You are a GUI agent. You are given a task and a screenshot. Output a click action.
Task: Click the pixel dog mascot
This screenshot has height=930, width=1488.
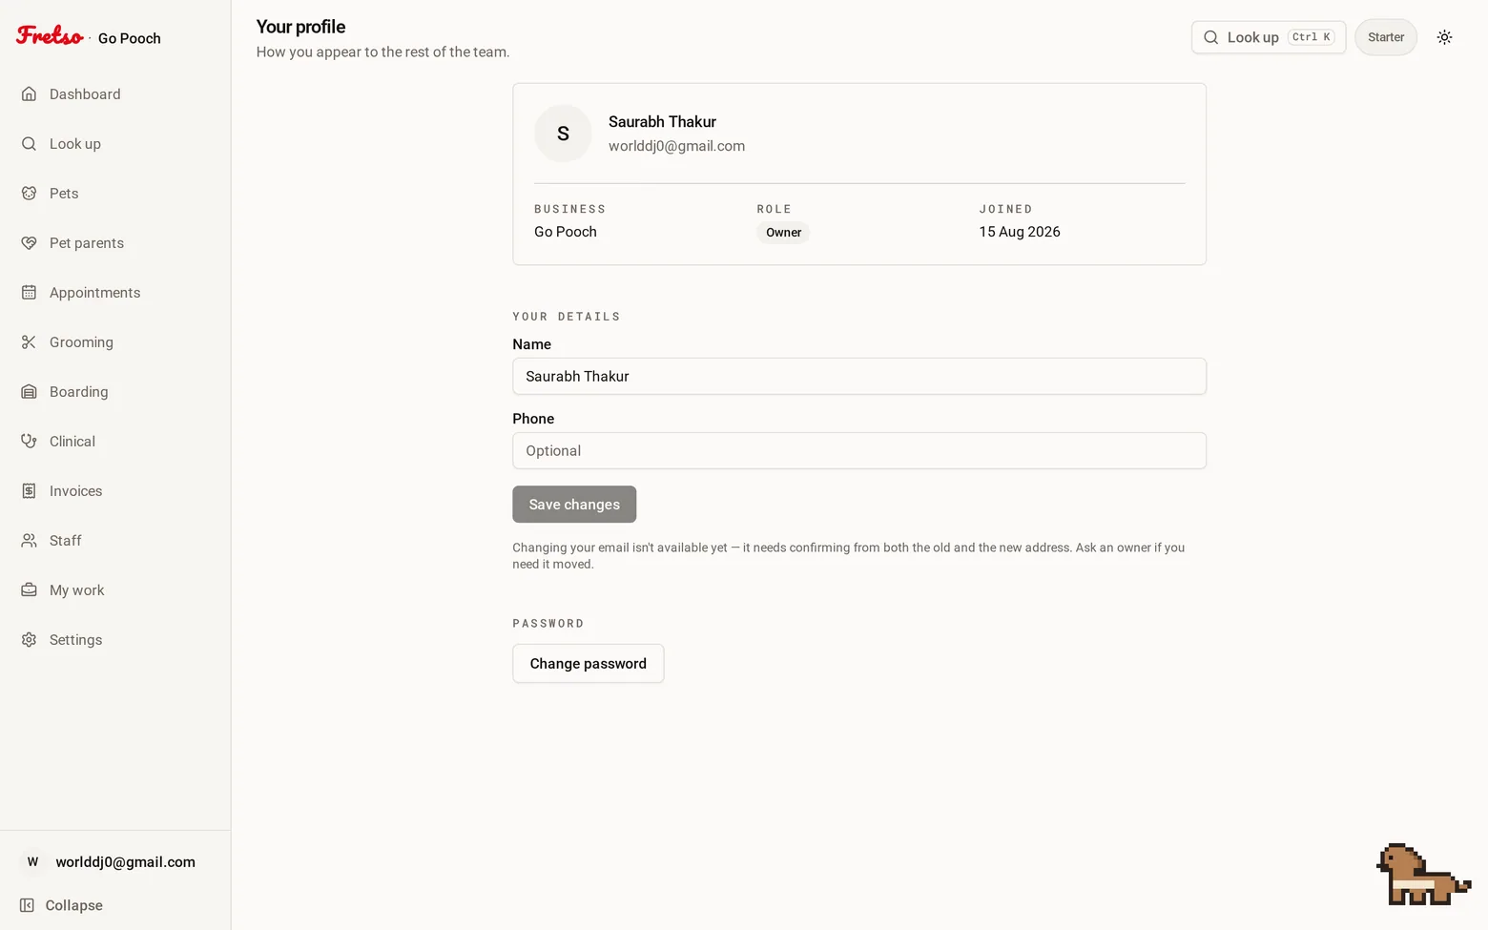[1423, 875]
